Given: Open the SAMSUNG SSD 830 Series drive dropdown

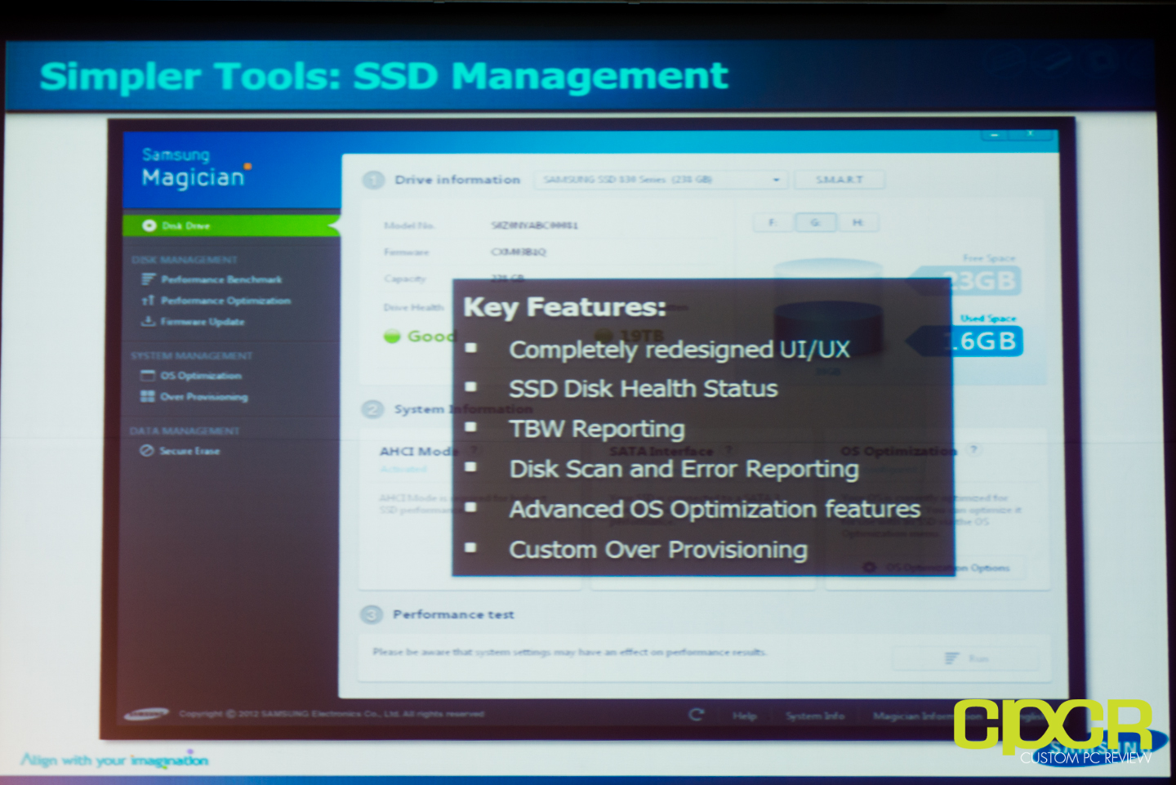Looking at the screenshot, I should [x=661, y=180].
